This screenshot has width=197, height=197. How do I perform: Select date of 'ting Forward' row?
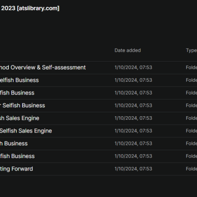pyautogui.click(x=133, y=169)
